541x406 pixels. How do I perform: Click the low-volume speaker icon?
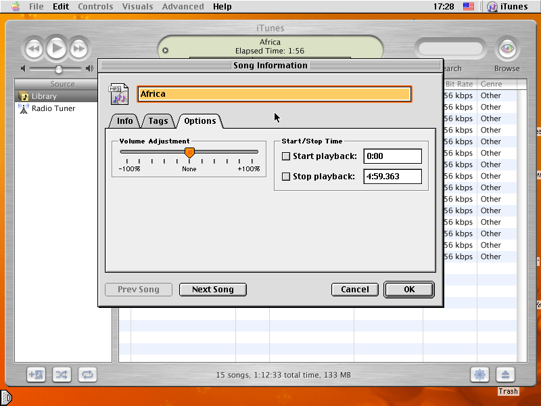[23, 69]
